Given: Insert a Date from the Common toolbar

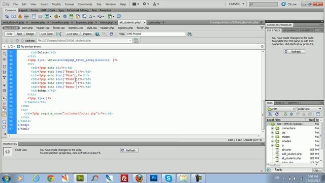Looking at the screenshot, I should point(71,16).
